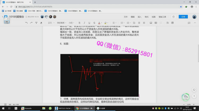Click the clear formatting eraser icon

(41, 23)
